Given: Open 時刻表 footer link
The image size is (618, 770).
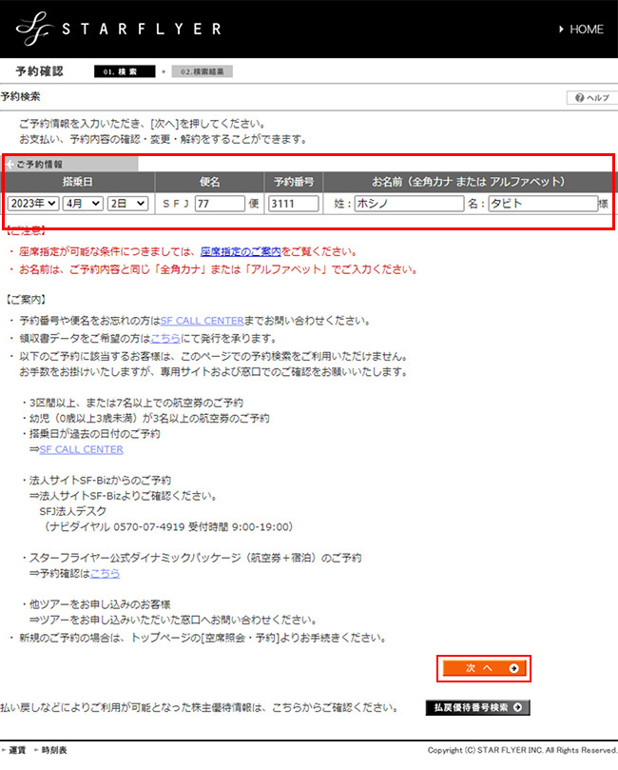Looking at the screenshot, I should [x=53, y=750].
